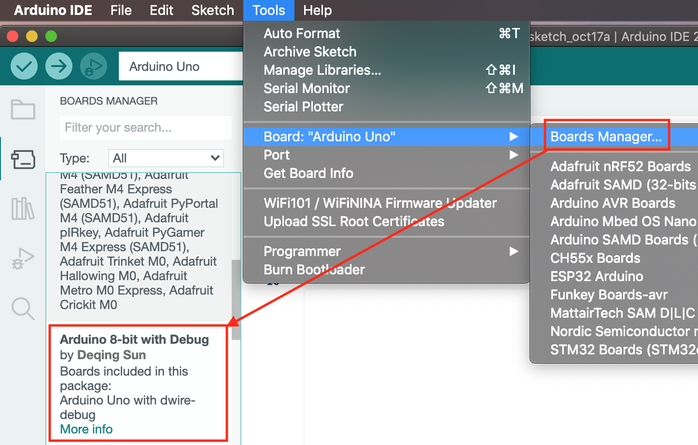Open the Boards Manager sidebar icon
The height and width of the screenshot is (445, 698).
click(x=23, y=159)
